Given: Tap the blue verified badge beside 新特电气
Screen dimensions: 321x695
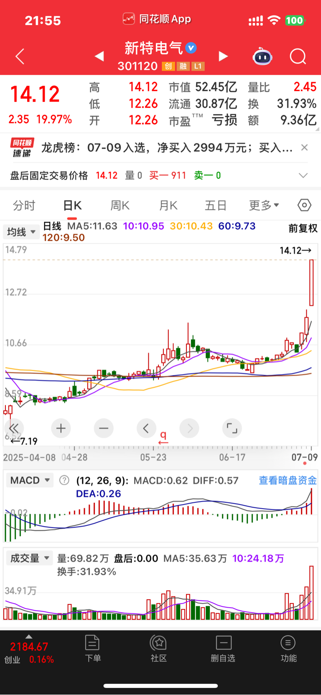Looking at the screenshot, I should tap(191, 48).
